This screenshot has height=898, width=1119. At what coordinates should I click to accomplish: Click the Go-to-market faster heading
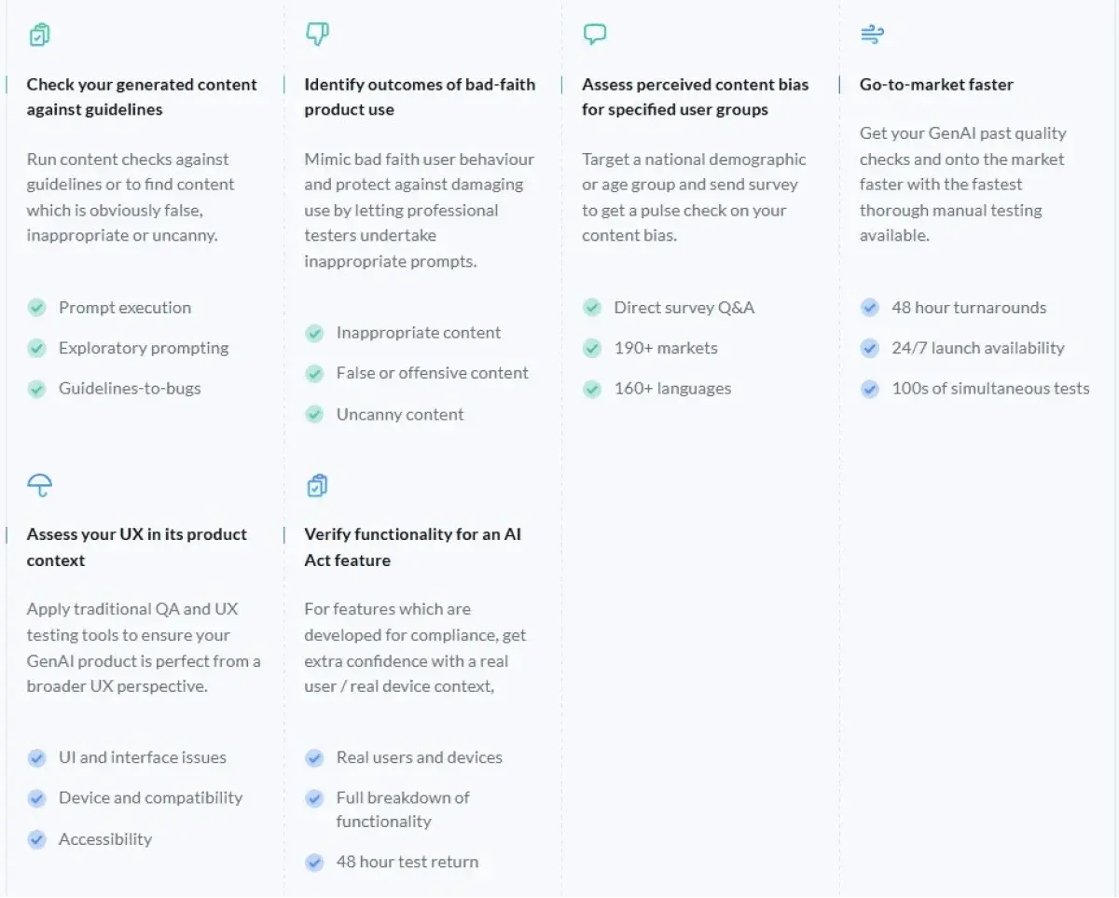(x=936, y=84)
